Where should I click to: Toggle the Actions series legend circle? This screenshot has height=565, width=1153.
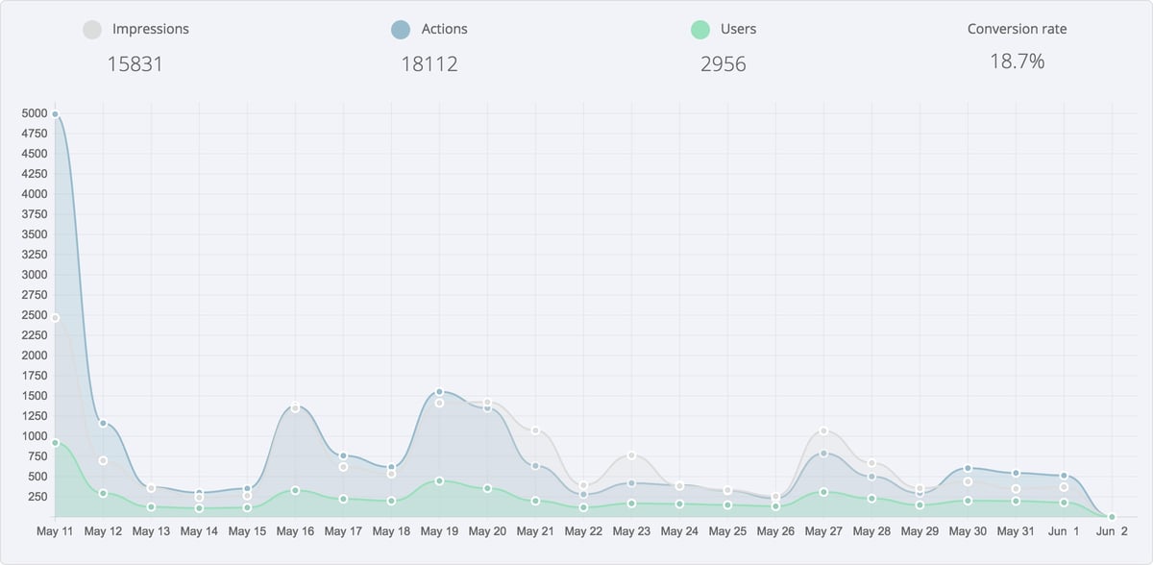coord(402,30)
